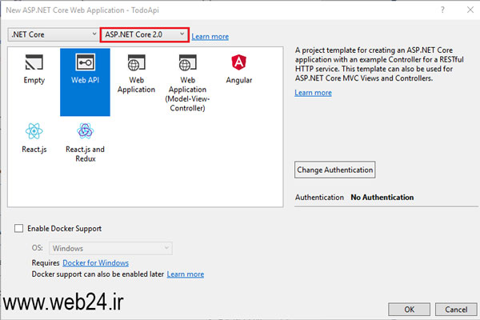Image resolution: width=480 pixels, height=320 pixels.
Task: Pick the Web Application template icon
Action: (136, 62)
